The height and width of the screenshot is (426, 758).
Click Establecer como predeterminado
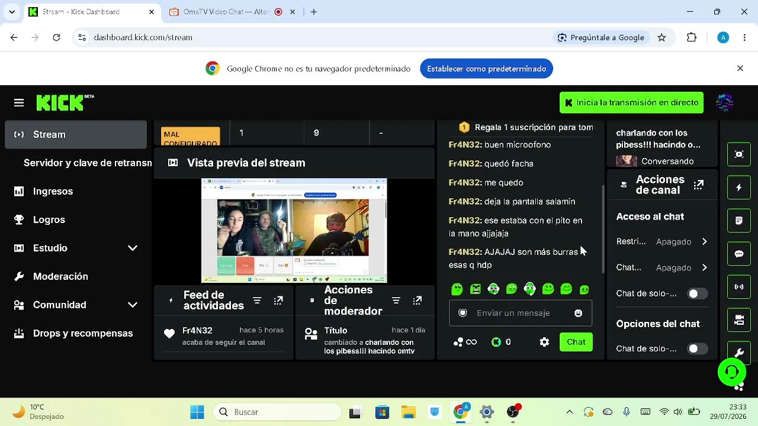[487, 69]
